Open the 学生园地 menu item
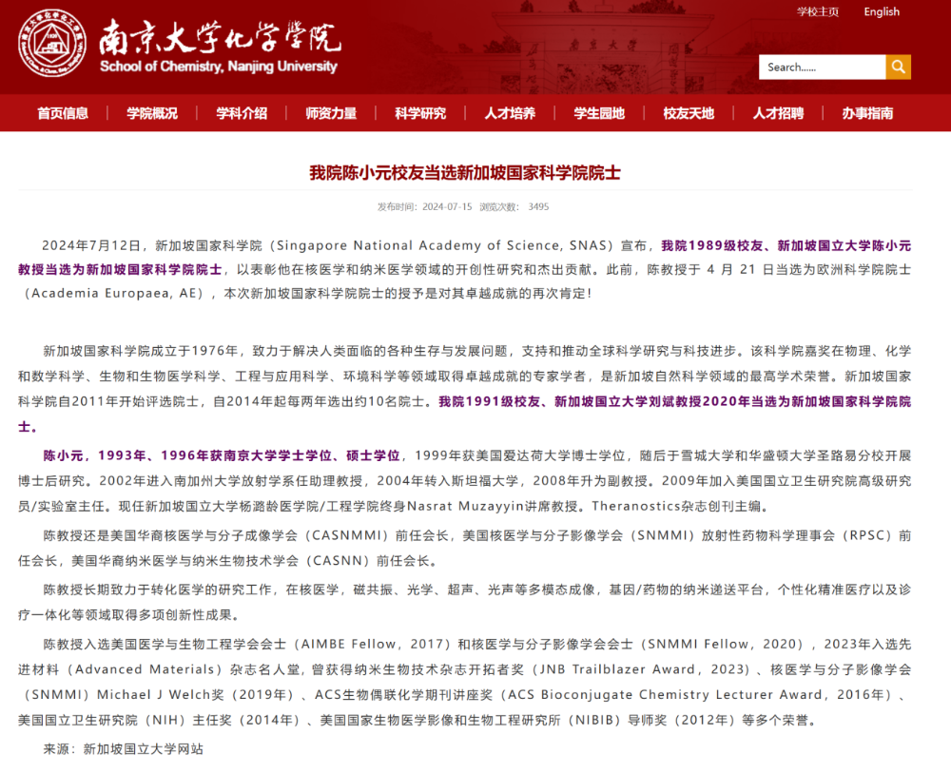 click(599, 113)
